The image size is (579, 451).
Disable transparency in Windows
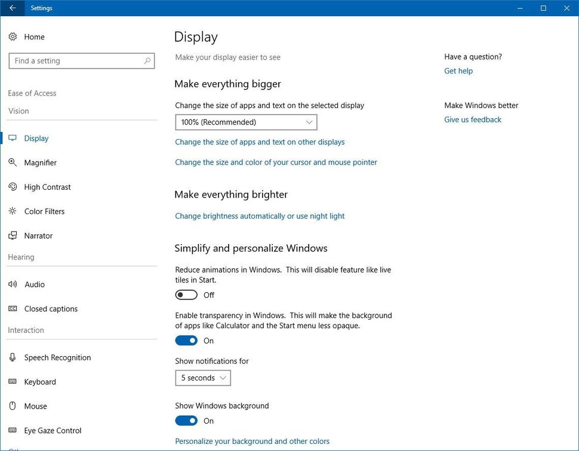pyautogui.click(x=186, y=340)
